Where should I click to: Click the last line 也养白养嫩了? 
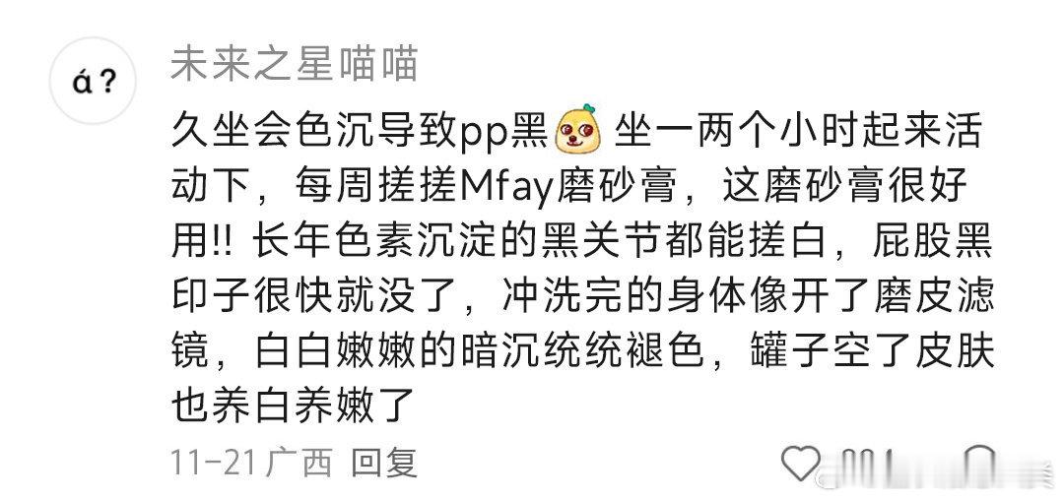point(293,407)
